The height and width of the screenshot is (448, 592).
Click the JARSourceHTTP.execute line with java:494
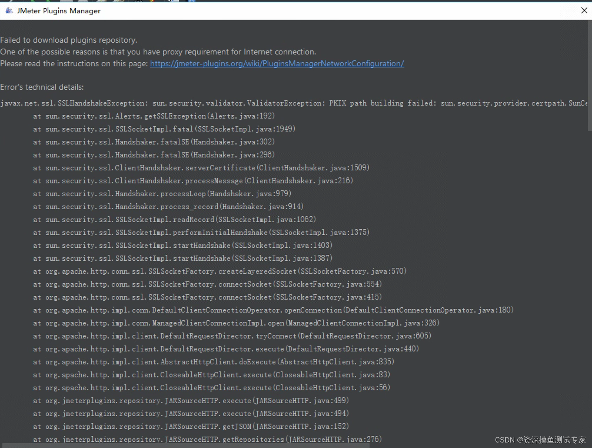191,414
